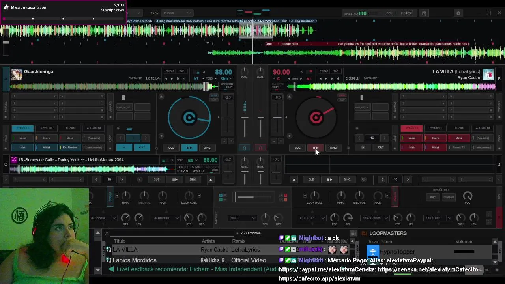Click eject arrow on deck C
The width and height of the screenshot is (505, 284).
point(211,179)
